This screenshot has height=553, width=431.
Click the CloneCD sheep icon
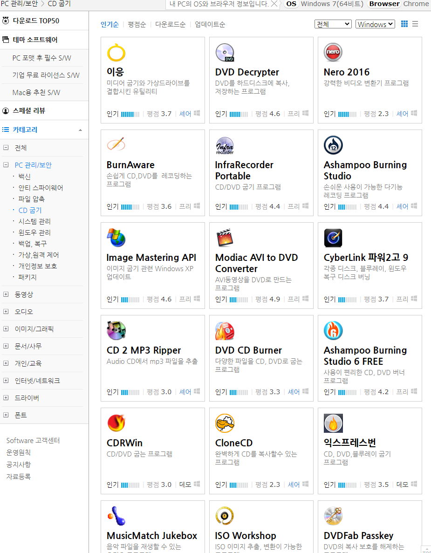pyautogui.click(x=225, y=423)
